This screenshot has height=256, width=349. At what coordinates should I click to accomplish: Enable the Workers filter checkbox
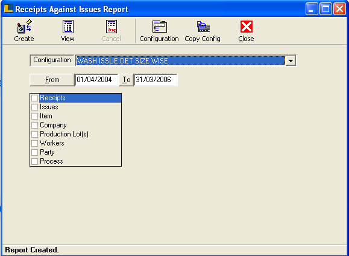click(35, 143)
